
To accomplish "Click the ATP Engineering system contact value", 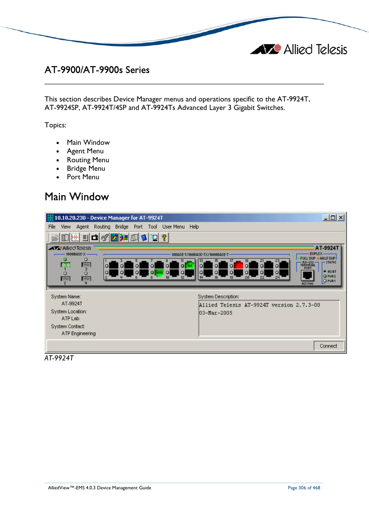I will tap(79, 334).
